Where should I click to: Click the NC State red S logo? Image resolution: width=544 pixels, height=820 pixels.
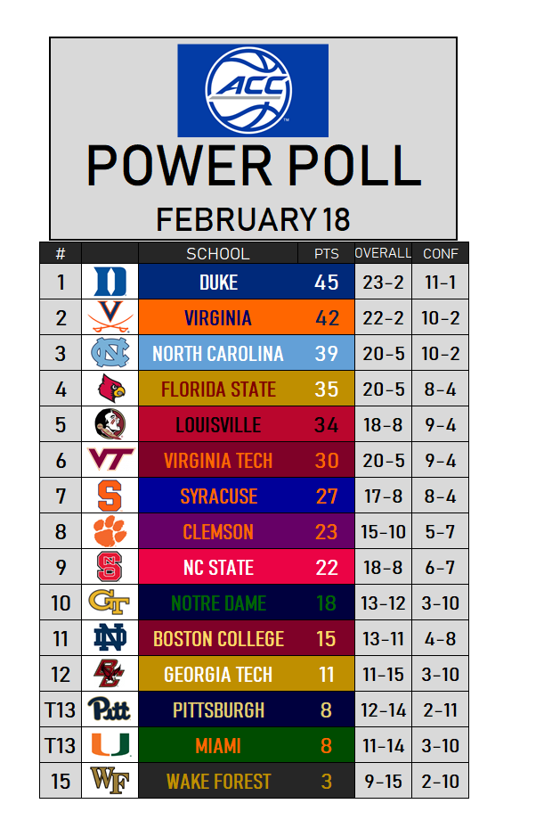click(x=110, y=567)
